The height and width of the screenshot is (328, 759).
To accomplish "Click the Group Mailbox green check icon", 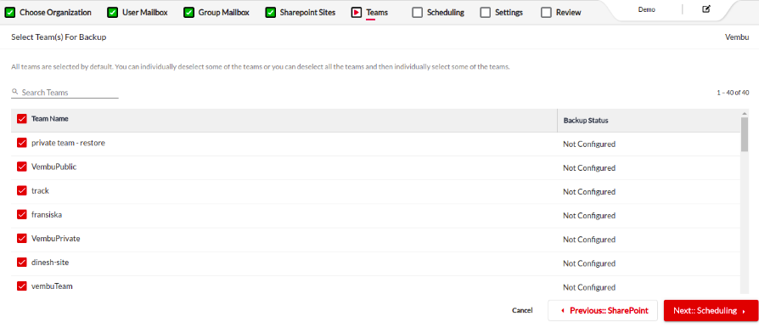I will coord(188,13).
